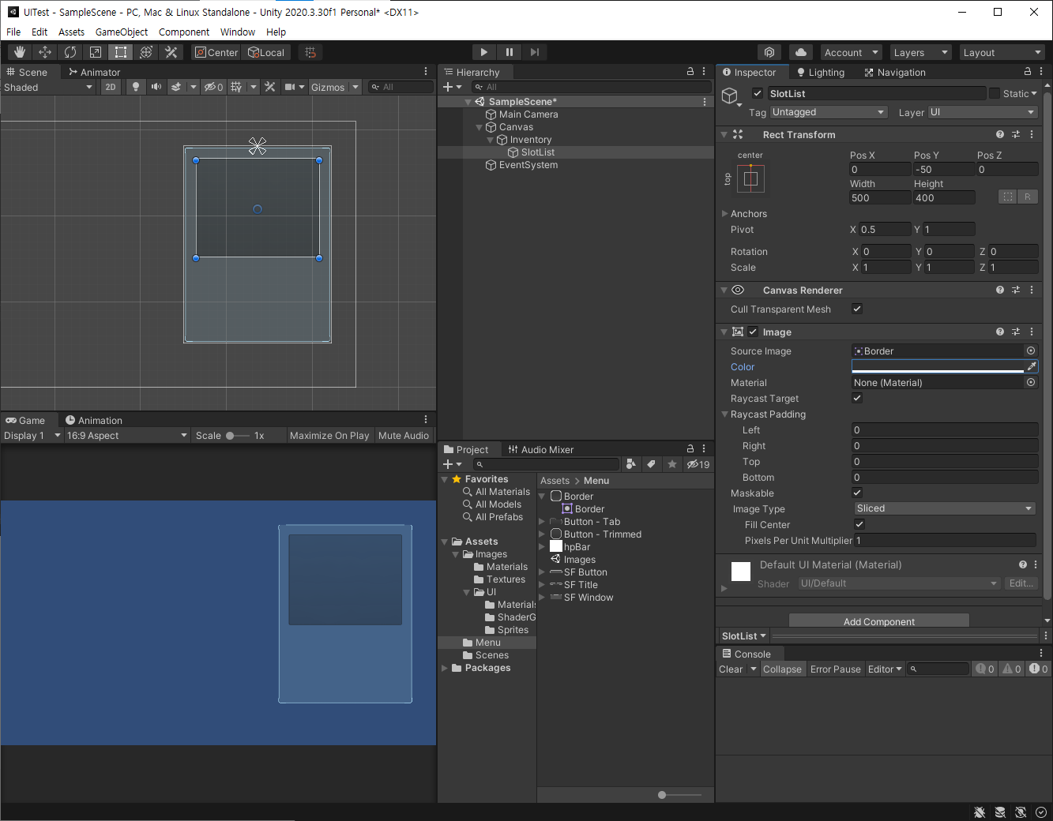Select the Rect tool

121,52
